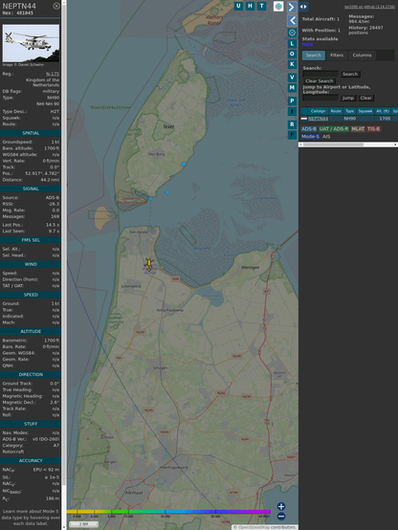Switch to the Filters tab
The height and width of the screenshot is (530, 398).
pos(337,55)
